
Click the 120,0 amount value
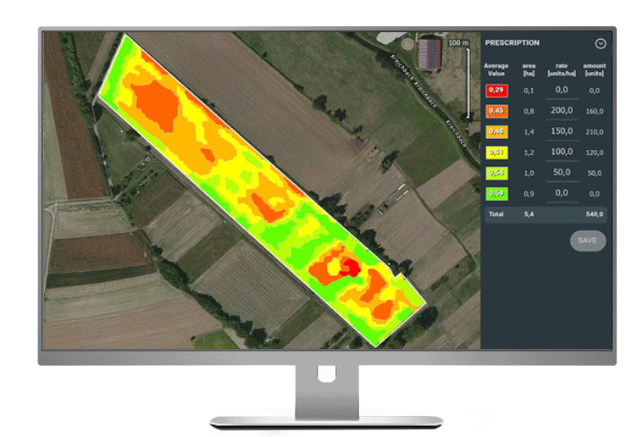click(595, 152)
